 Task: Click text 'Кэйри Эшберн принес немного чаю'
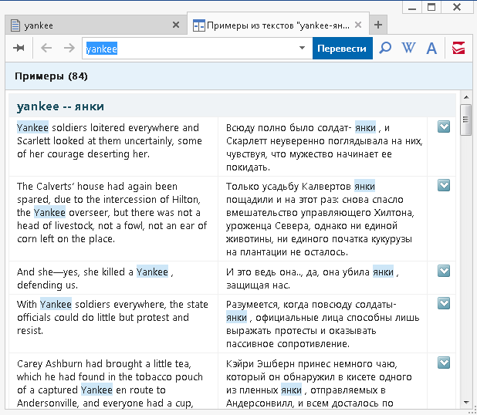click(x=312, y=363)
